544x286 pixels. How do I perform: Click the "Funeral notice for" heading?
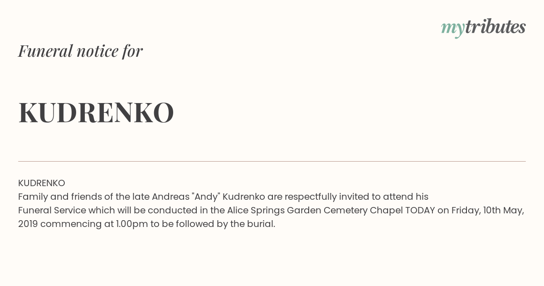80,51
